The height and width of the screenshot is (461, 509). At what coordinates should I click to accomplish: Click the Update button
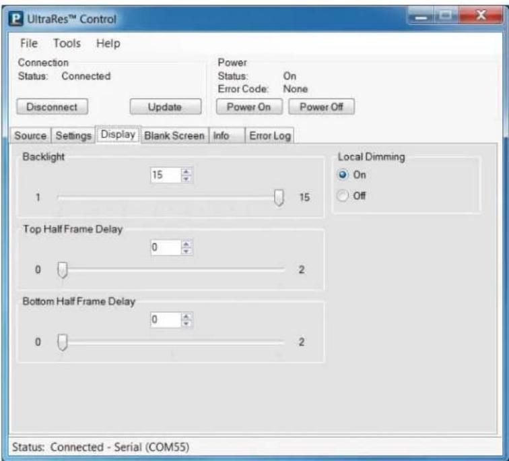click(x=165, y=107)
